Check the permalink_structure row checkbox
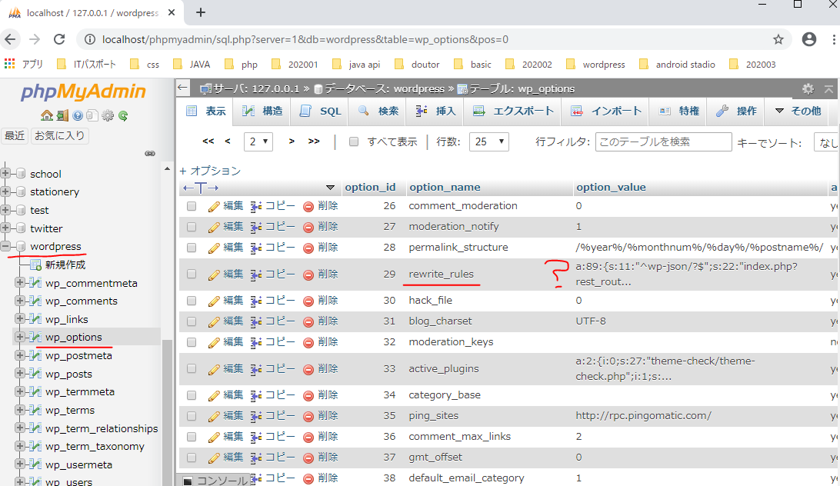840x486 pixels. point(192,248)
